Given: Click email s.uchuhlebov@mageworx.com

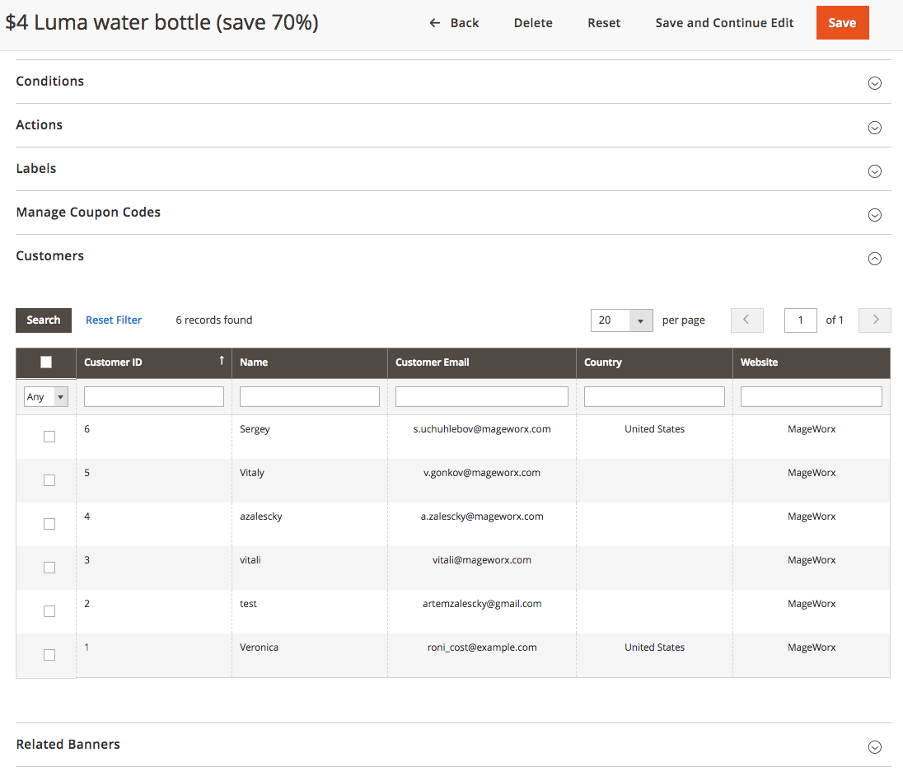Looking at the screenshot, I should (482, 429).
